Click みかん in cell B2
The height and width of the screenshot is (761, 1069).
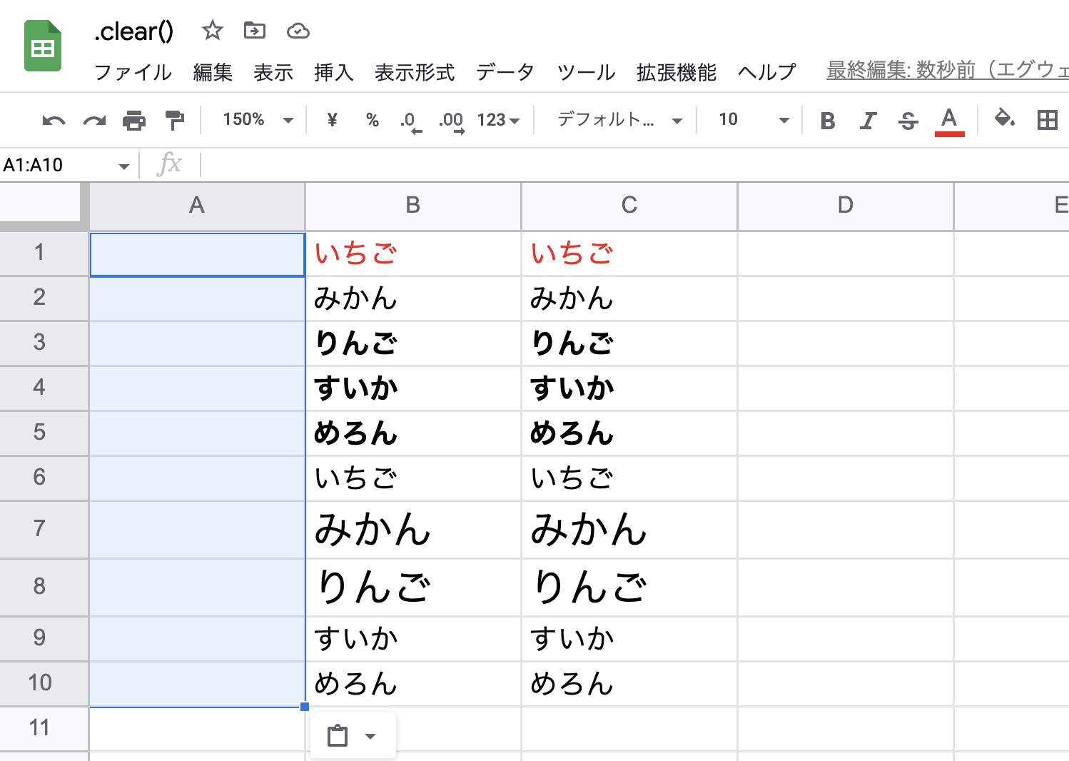click(x=355, y=298)
